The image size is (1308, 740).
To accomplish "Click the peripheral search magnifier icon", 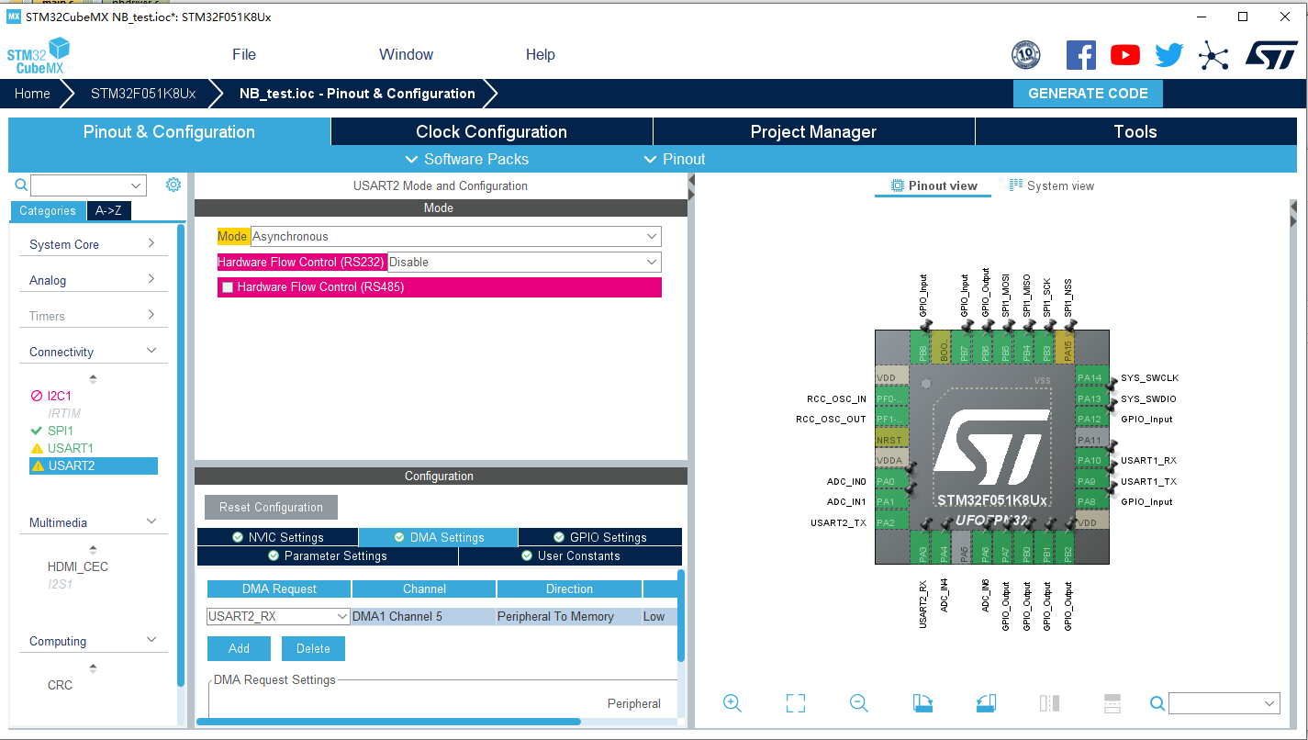I will 21,185.
